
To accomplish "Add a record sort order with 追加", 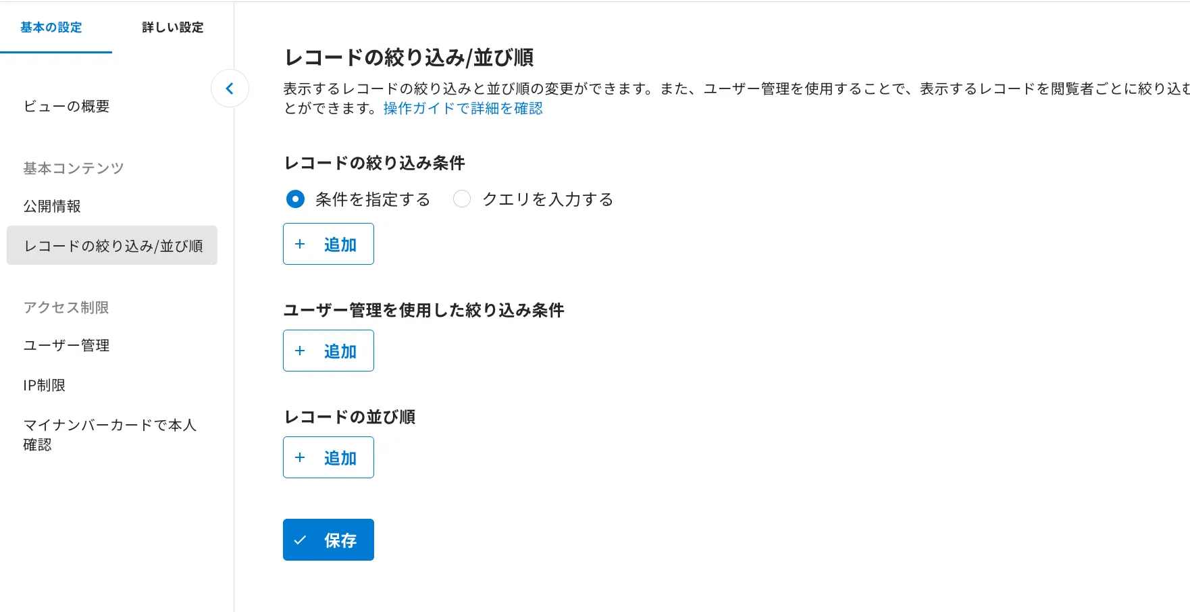I will click(x=328, y=457).
